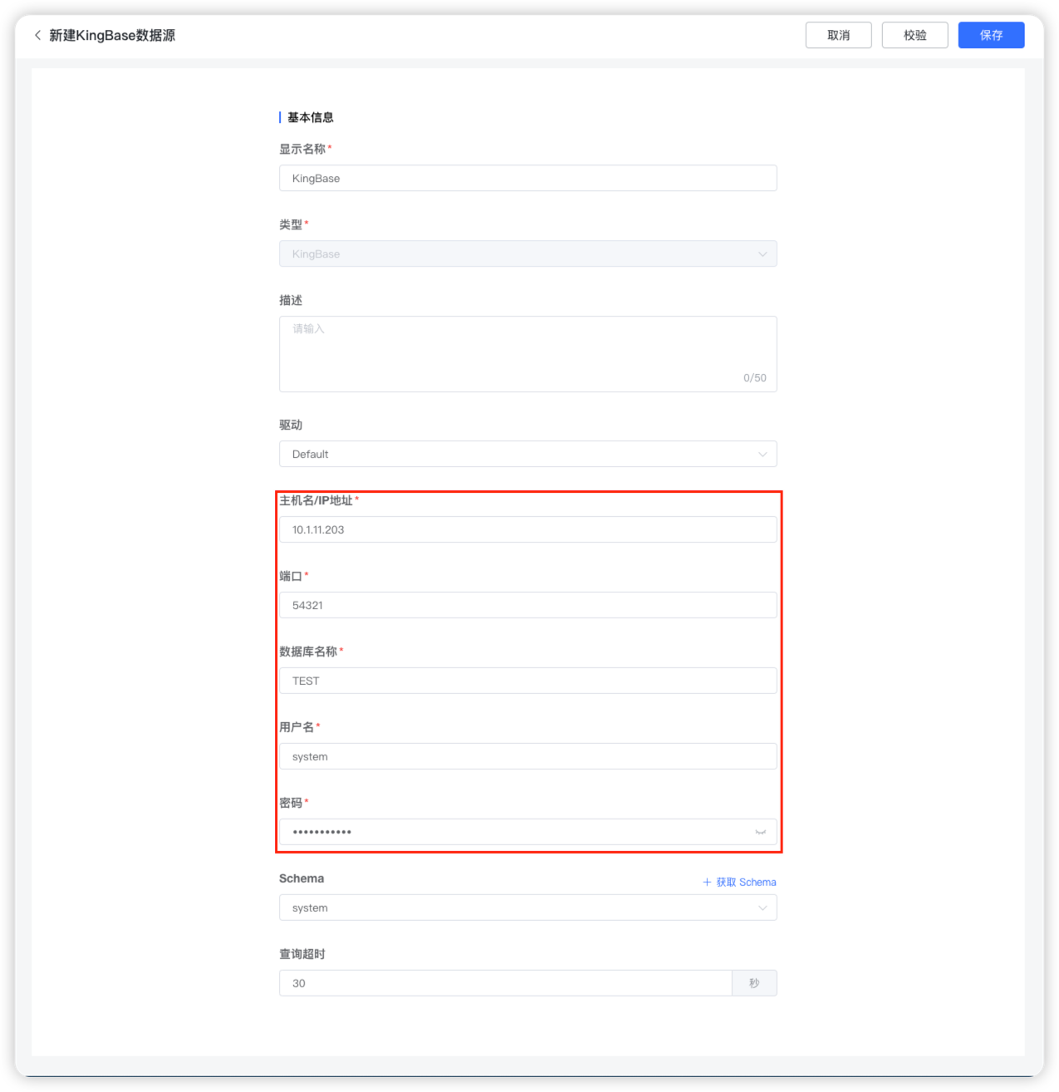Viewport: 1059px width, 1092px height.
Task: Save the data source with 保存
Action: pos(991,35)
